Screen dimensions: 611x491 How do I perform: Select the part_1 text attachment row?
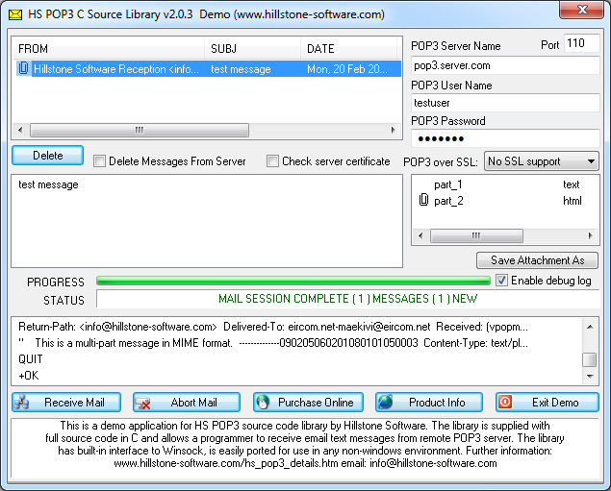tap(505, 184)
